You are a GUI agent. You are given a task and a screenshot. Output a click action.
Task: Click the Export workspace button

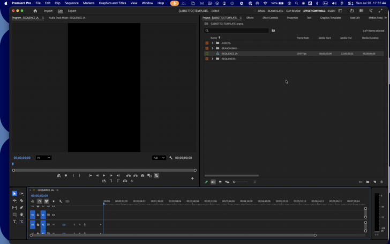pyautogui.click(x=72, y=11)
